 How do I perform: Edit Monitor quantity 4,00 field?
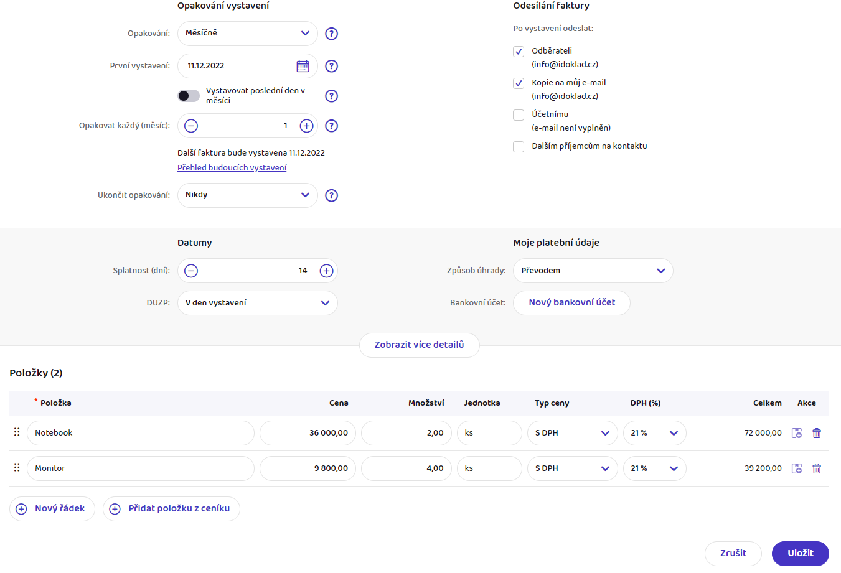pyautogui.click(x=406, y=468)
